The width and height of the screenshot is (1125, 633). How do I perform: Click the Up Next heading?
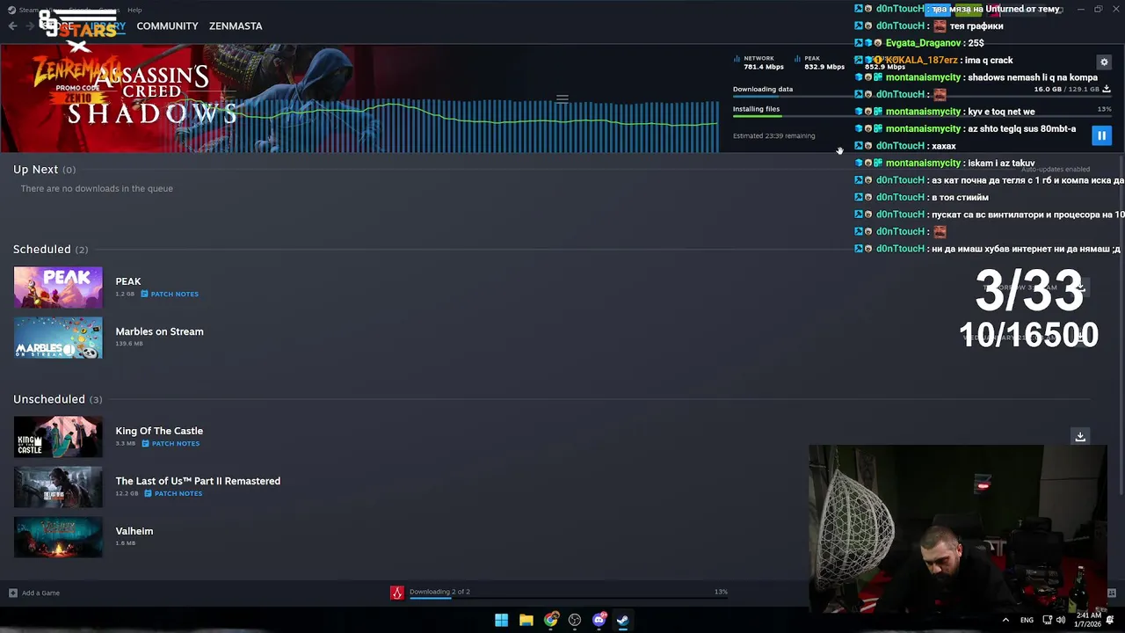coord(35,170)
